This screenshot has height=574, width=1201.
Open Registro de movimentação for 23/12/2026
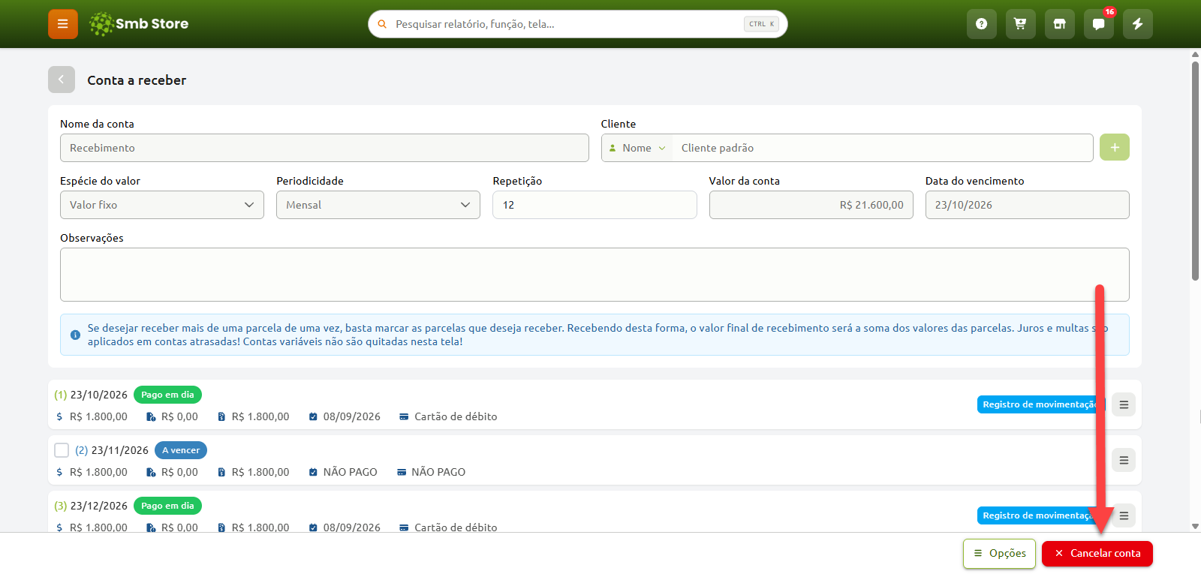pos(1041,515)
